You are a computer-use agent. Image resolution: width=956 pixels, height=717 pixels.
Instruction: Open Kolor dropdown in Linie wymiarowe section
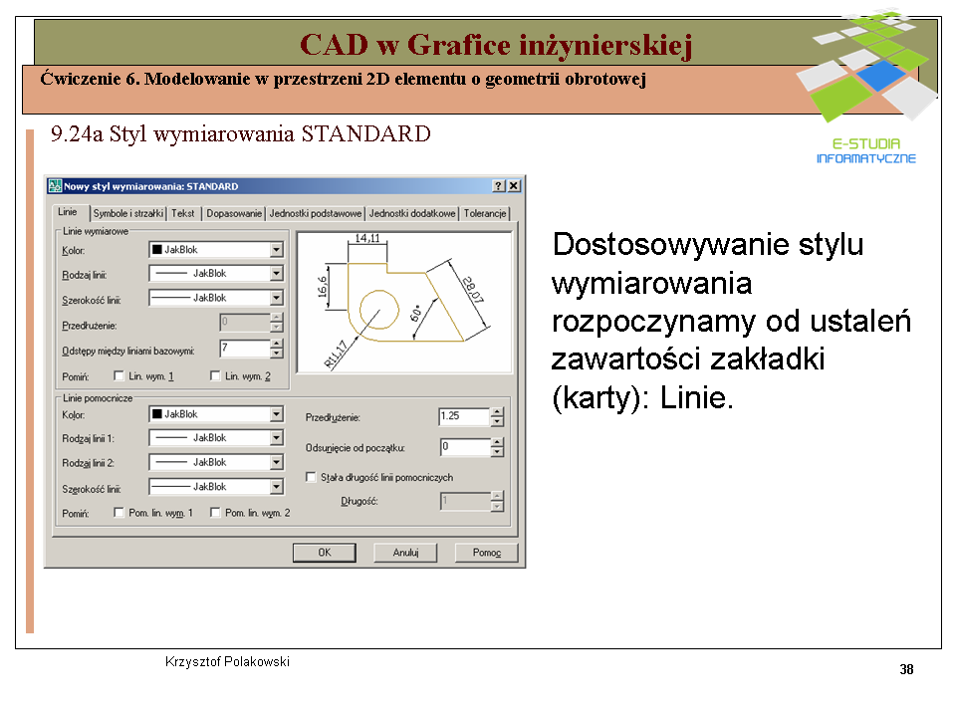pyautogui.click(x=277, y=250)
